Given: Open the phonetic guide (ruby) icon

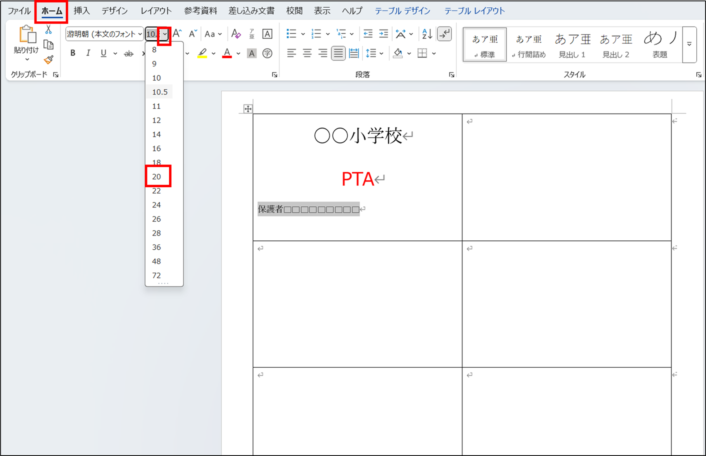Looking at the screenshot, I should (252, 34).
